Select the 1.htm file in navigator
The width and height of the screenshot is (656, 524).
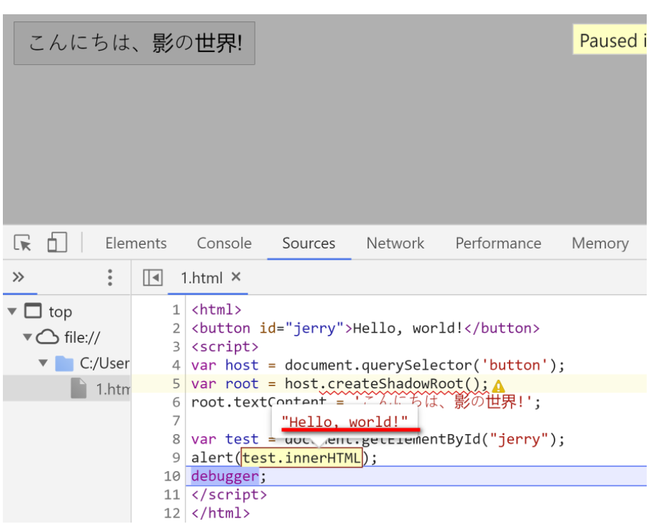(x=67, y=388)
